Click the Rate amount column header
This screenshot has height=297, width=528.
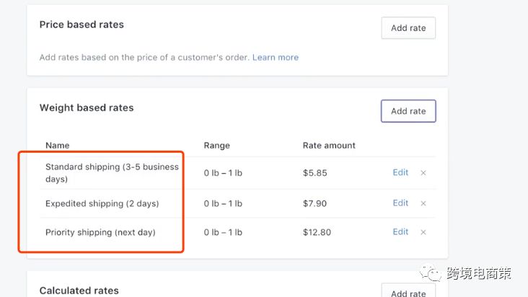[x=329, y=145]
